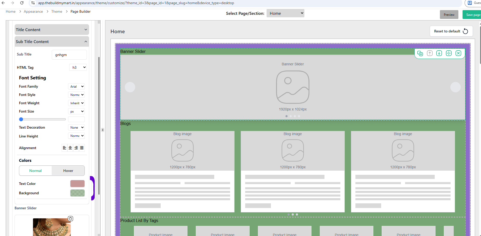Open the Line Height dropdown
The height and width of the screenshot is (236, 481).
point(76,136)
